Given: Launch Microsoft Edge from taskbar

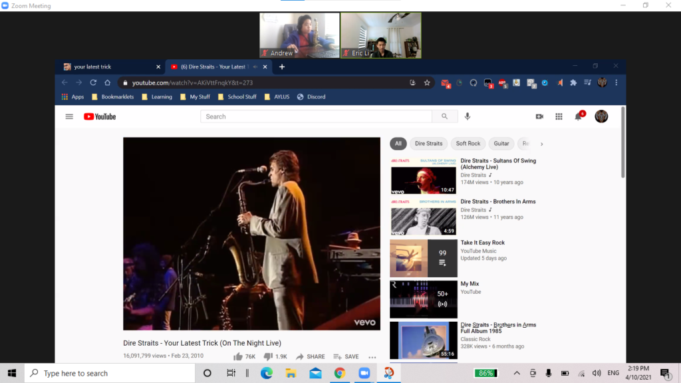Looking at the screenshot, I should (266, 373).
